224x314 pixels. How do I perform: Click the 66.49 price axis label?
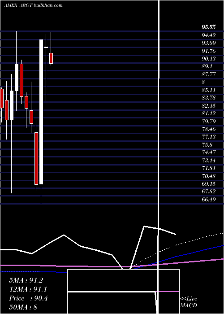209,200
